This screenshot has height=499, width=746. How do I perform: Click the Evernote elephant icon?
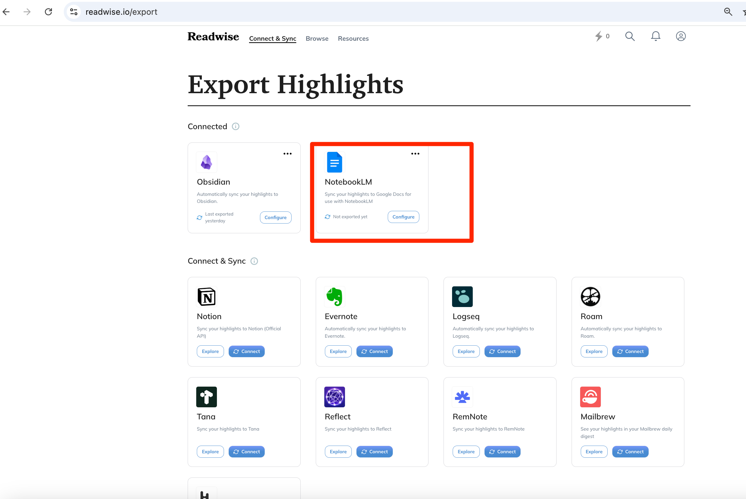(334, 297)
